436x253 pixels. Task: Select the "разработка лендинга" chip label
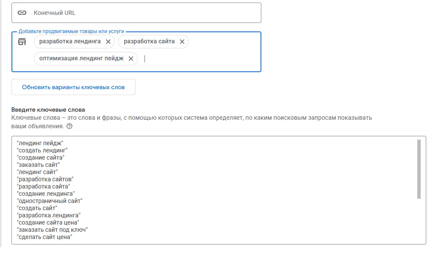(70, 42)
